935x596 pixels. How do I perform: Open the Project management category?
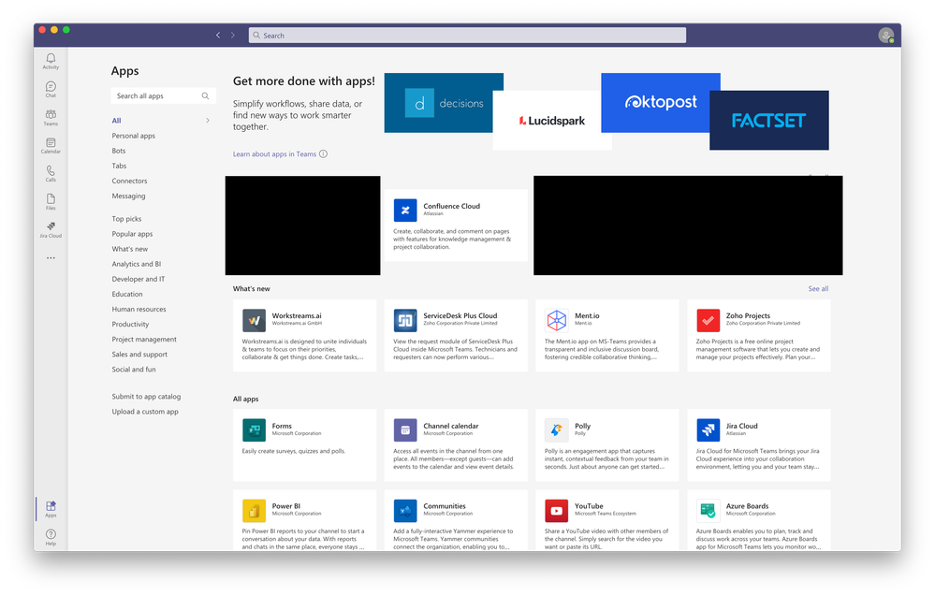(x=144, y=339)
